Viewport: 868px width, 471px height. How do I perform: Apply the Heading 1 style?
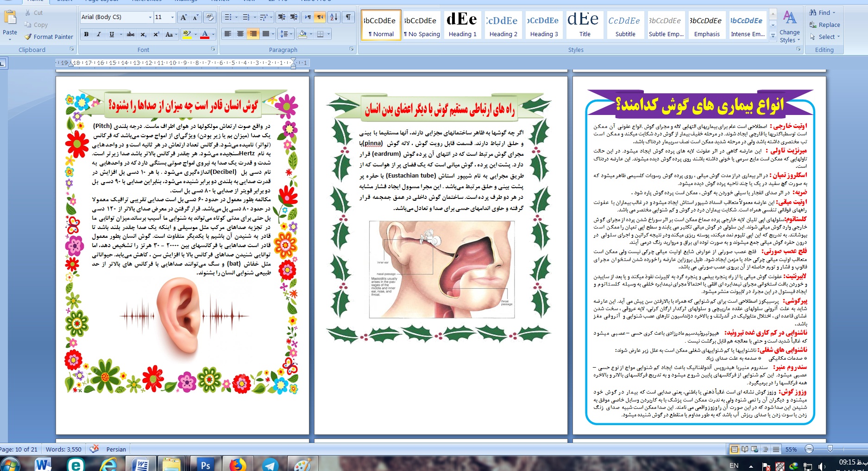(x=462, y=25)
